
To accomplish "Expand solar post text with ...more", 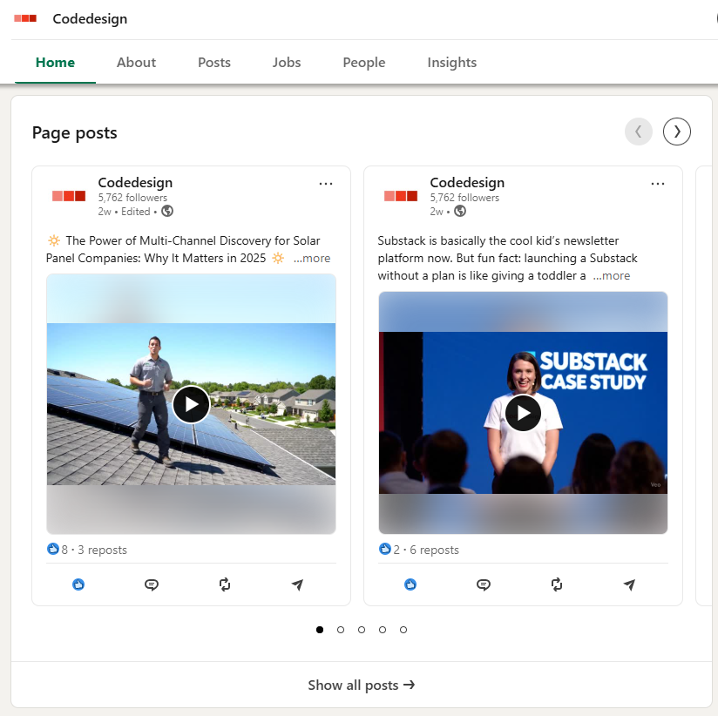I will pyautogui.click(x=312, y=259).
